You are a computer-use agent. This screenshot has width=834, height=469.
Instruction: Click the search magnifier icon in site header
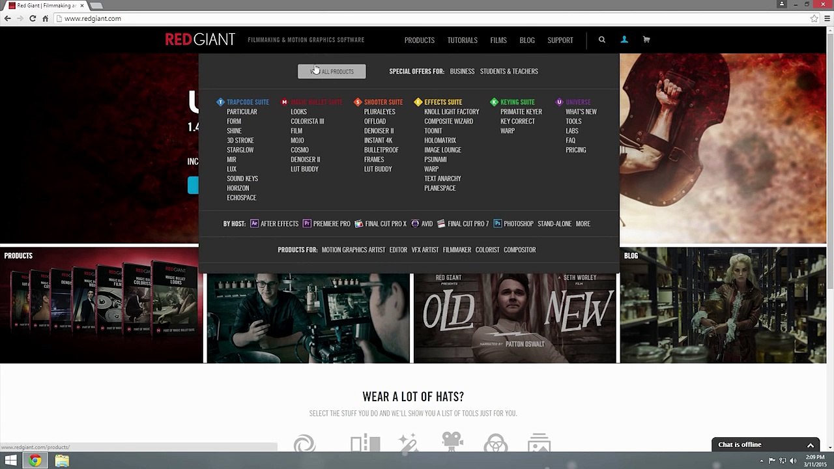coord(602,40)
